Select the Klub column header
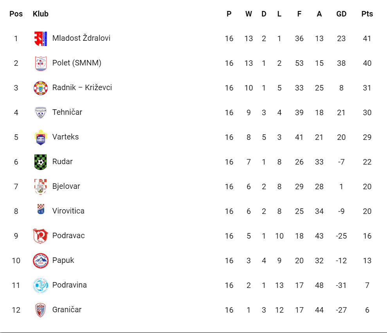The image size is (387, 333). [x=40, y=14]
